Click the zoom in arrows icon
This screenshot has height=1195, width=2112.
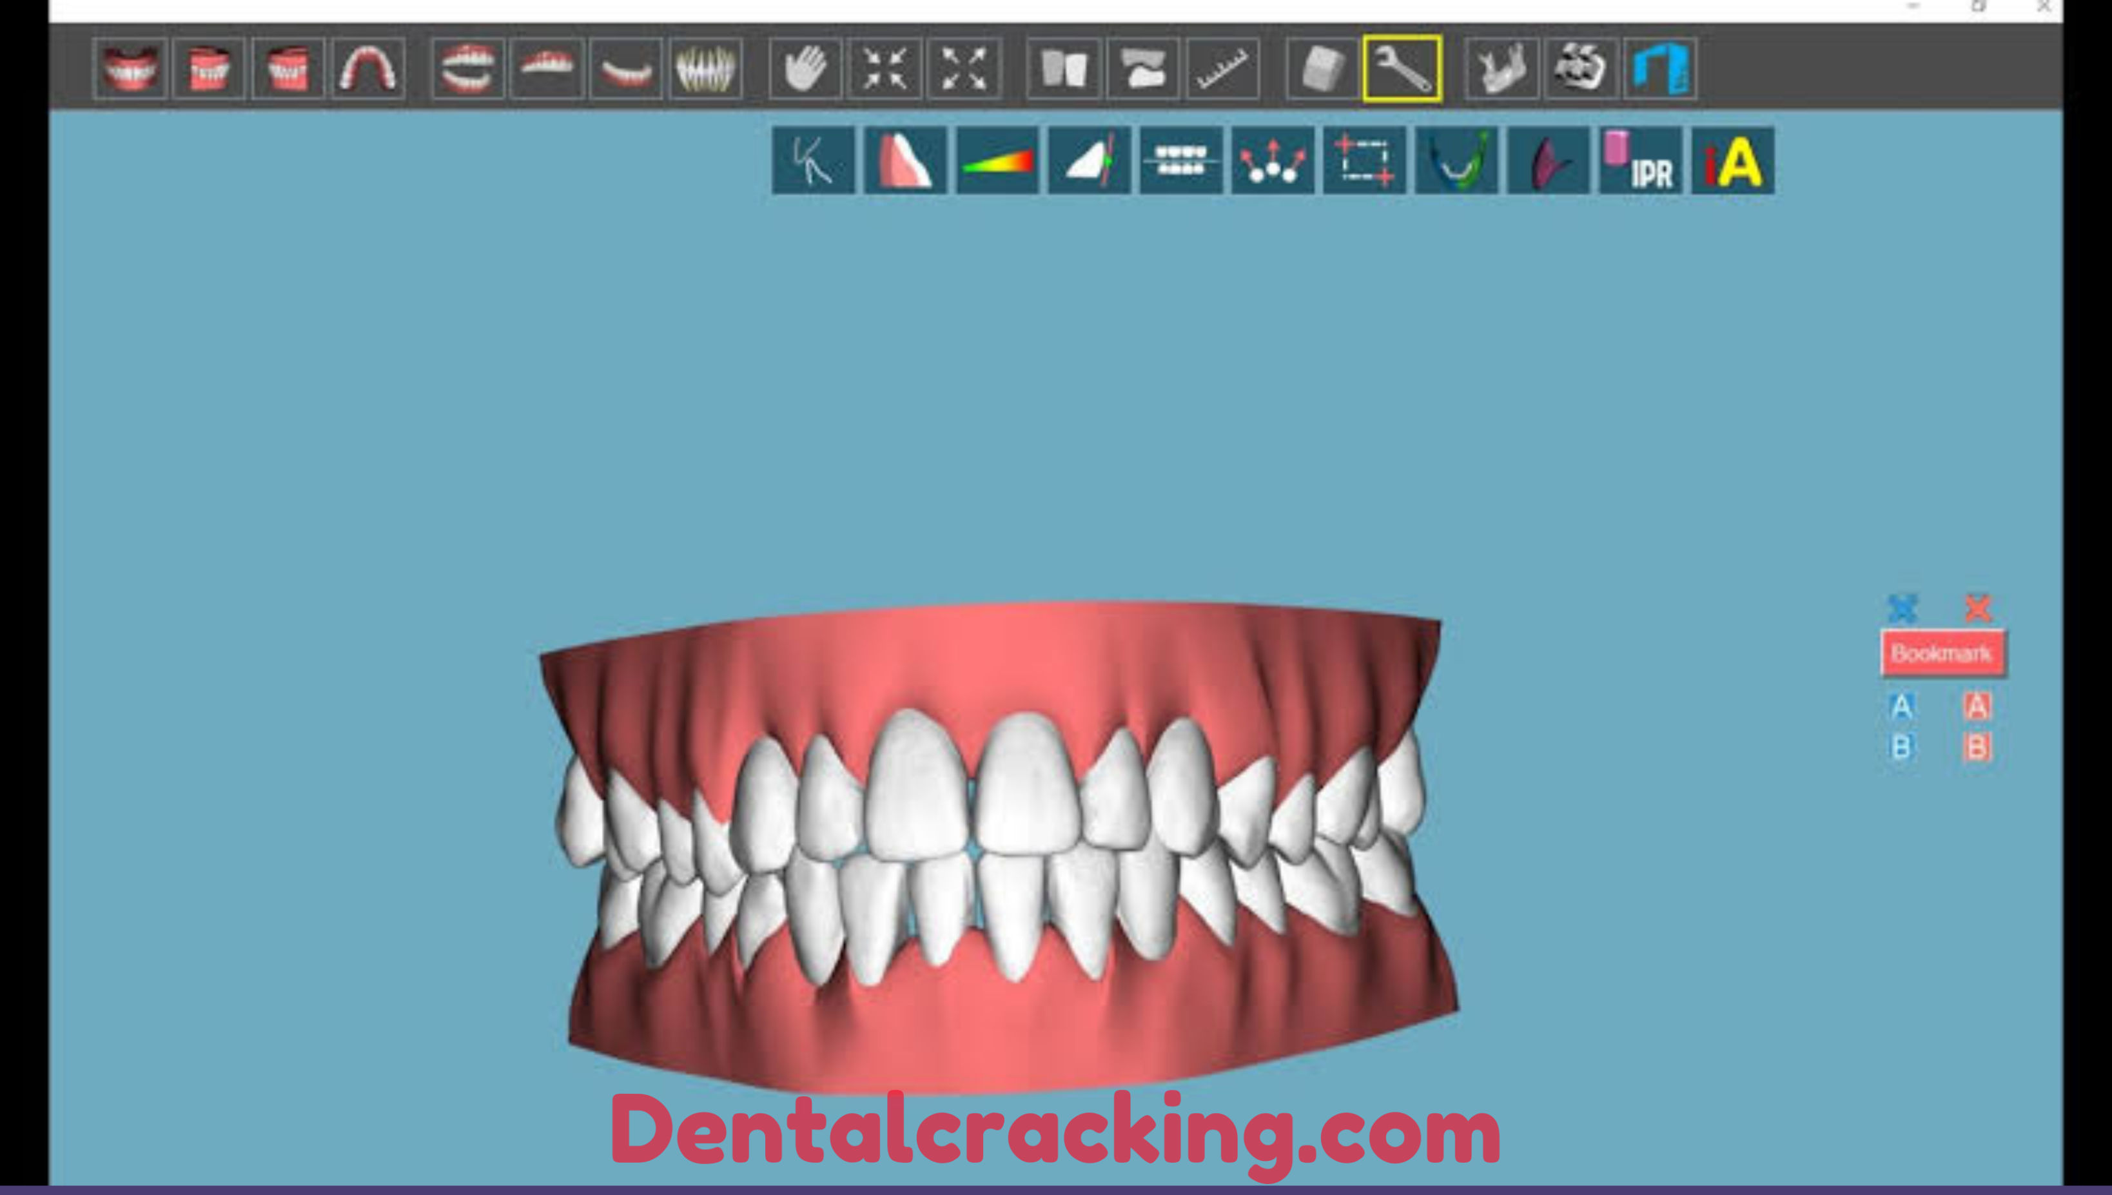pyautogui.click(x=884, y=69)
